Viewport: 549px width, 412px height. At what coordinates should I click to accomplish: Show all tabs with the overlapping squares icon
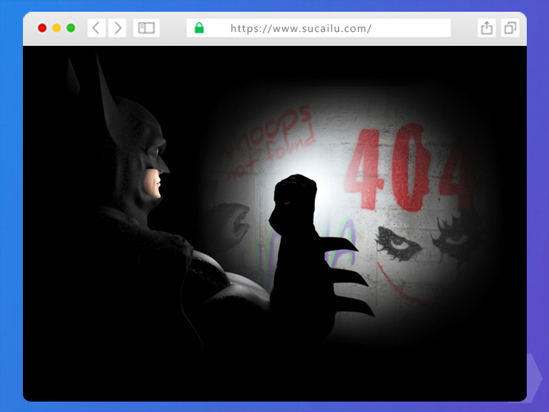[510, 28]
